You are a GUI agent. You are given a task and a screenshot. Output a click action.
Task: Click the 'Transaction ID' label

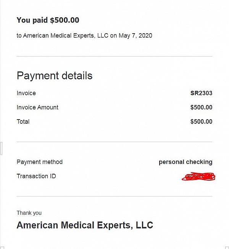[36, 176]
